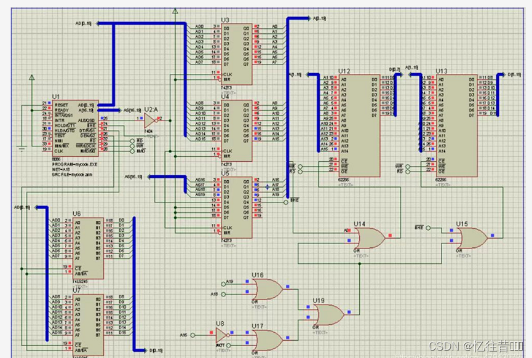
Task: Click the PROGRAM=mycode.EXE property text
Action: pos(74,164)
